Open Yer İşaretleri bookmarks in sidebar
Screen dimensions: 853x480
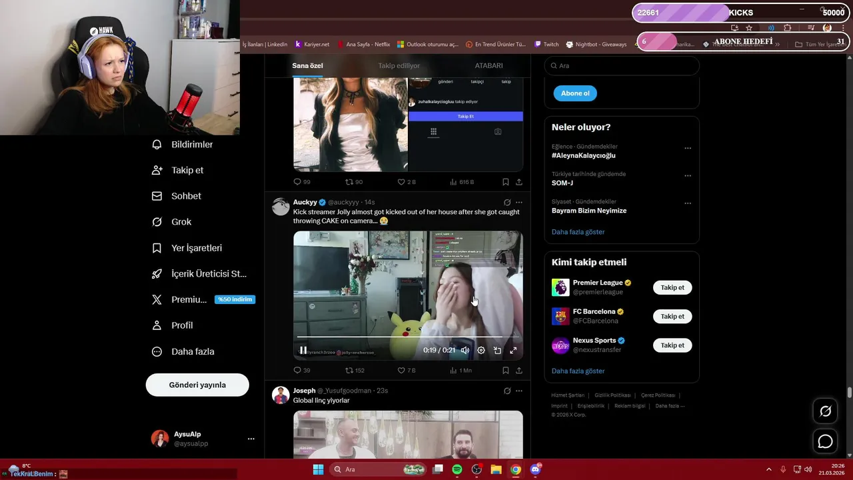(x=187, y=248)
